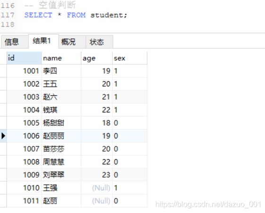Select the name cell 李四
This screenshot has height=213, width=265.
(x=61, y=71)
